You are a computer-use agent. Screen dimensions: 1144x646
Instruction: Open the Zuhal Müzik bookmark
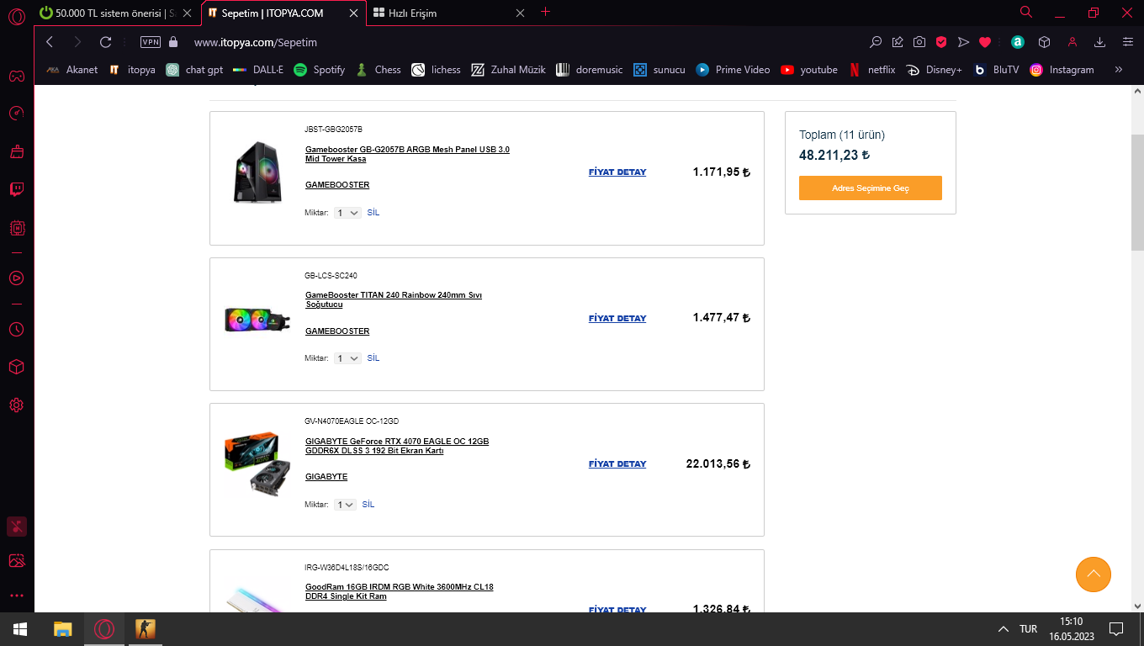point(509,70)
